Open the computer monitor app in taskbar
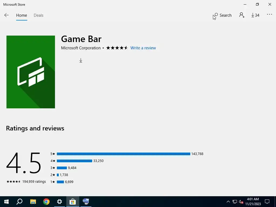This screenshot has height=207, width=276. click(86, 202)
